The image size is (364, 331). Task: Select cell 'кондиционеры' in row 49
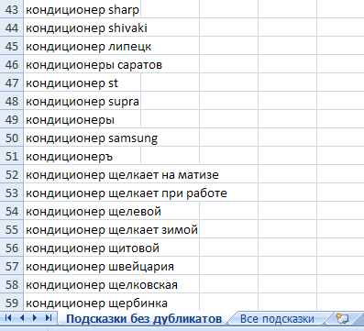[83, 120]
